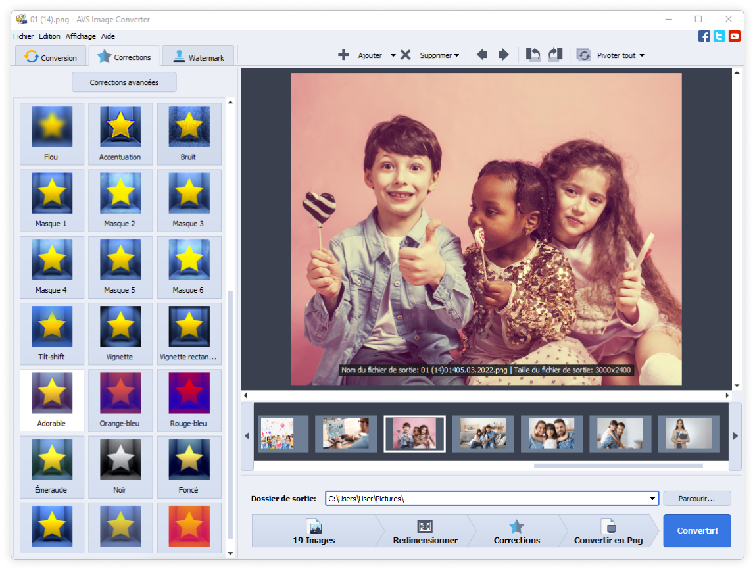
Task: Expand the Ajouter dropdown arrow
Action: pos(393,56)
